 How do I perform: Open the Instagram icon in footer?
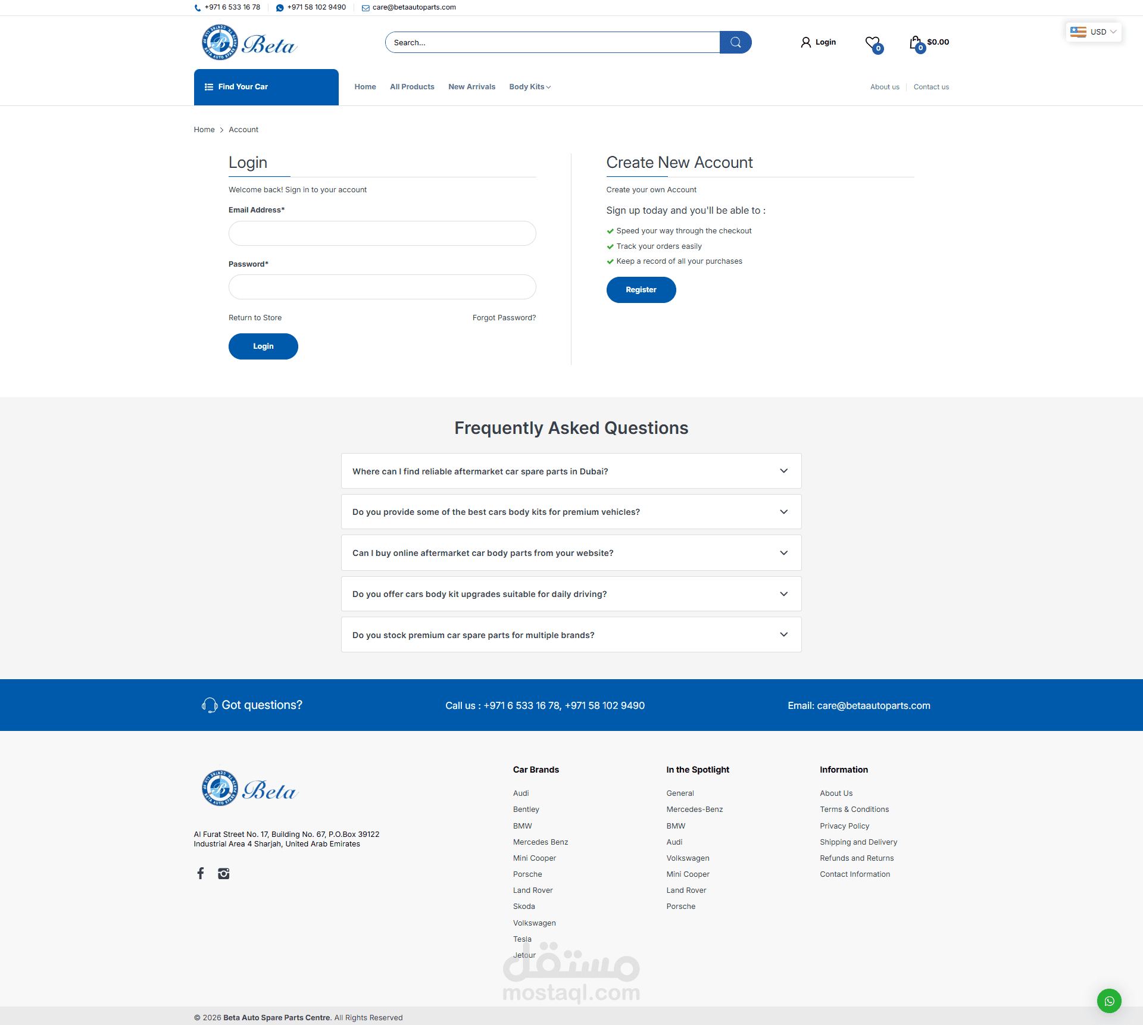pos(224,873)
